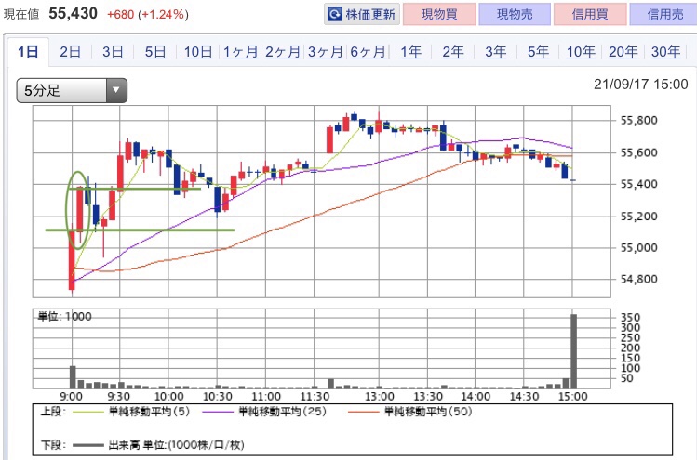
Task: Open the 信用買 order button
Action: [x=590, y=14]
